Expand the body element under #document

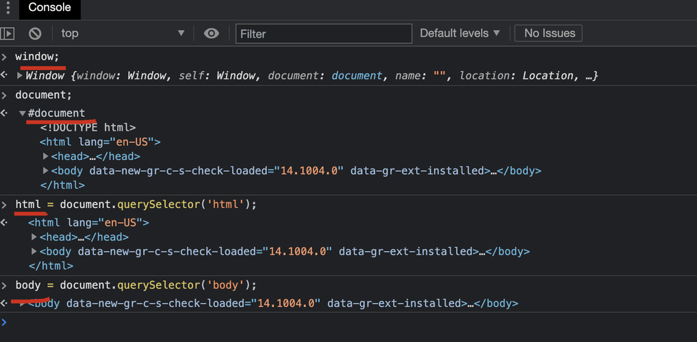(x=45, y=170)
